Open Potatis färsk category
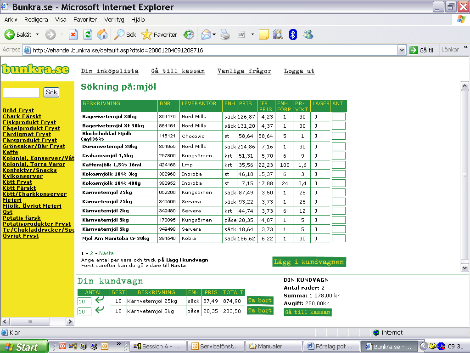 [22, 218]
